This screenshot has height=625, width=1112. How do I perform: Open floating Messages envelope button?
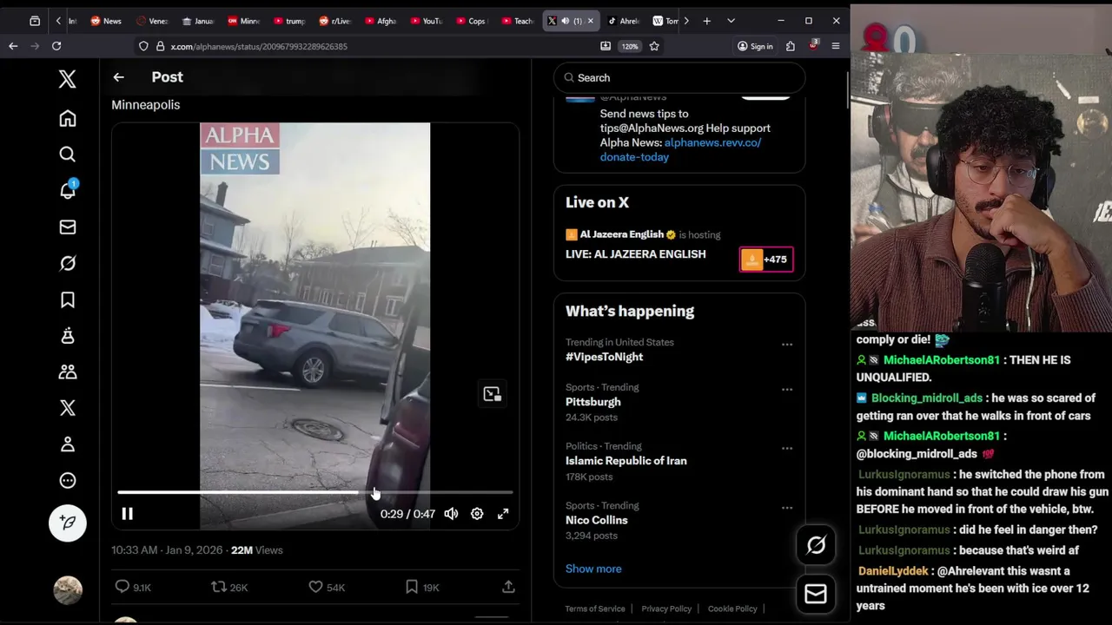(816, 595)
